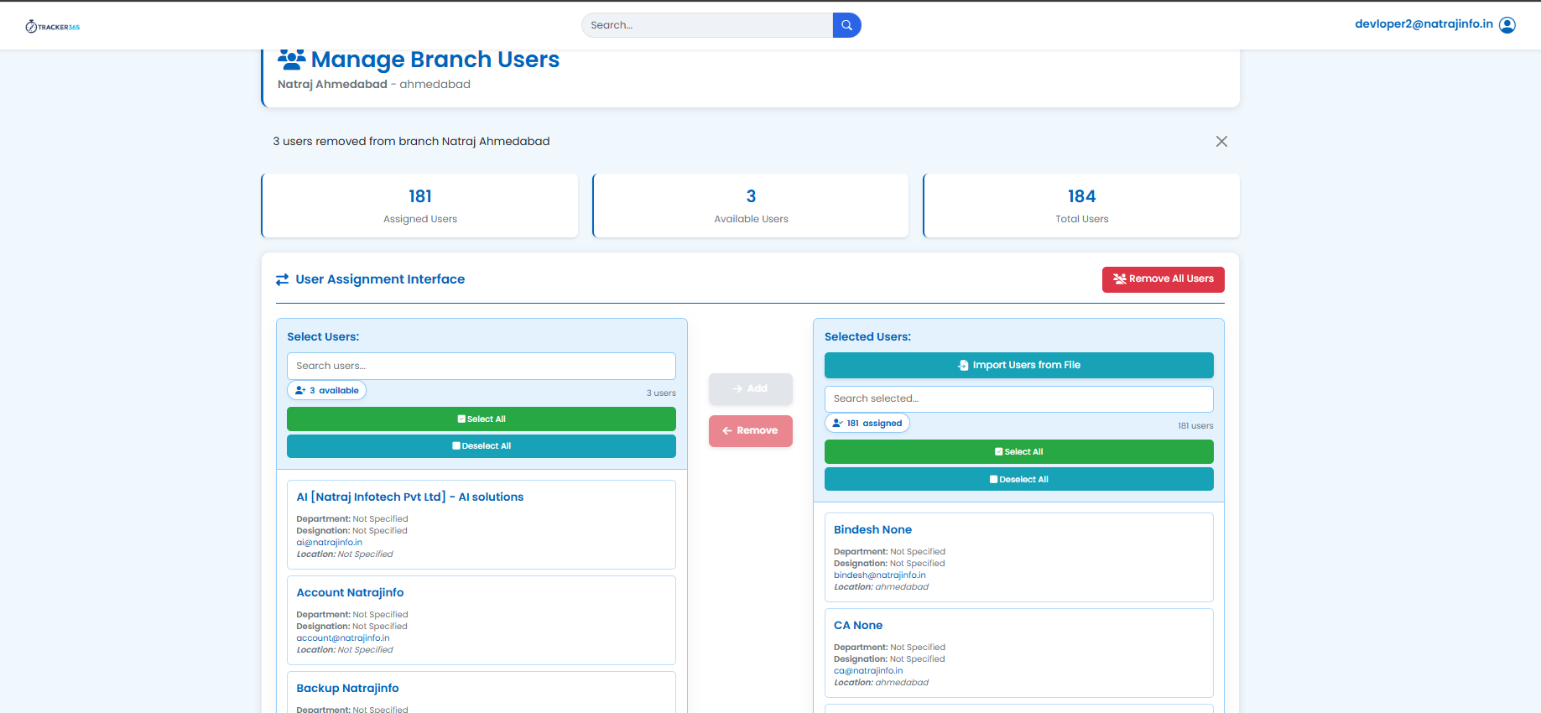Viewport: 1541px width, 713px height.
Task: Click the User Assignment Interface swap icon
Action: pos(283,279)
